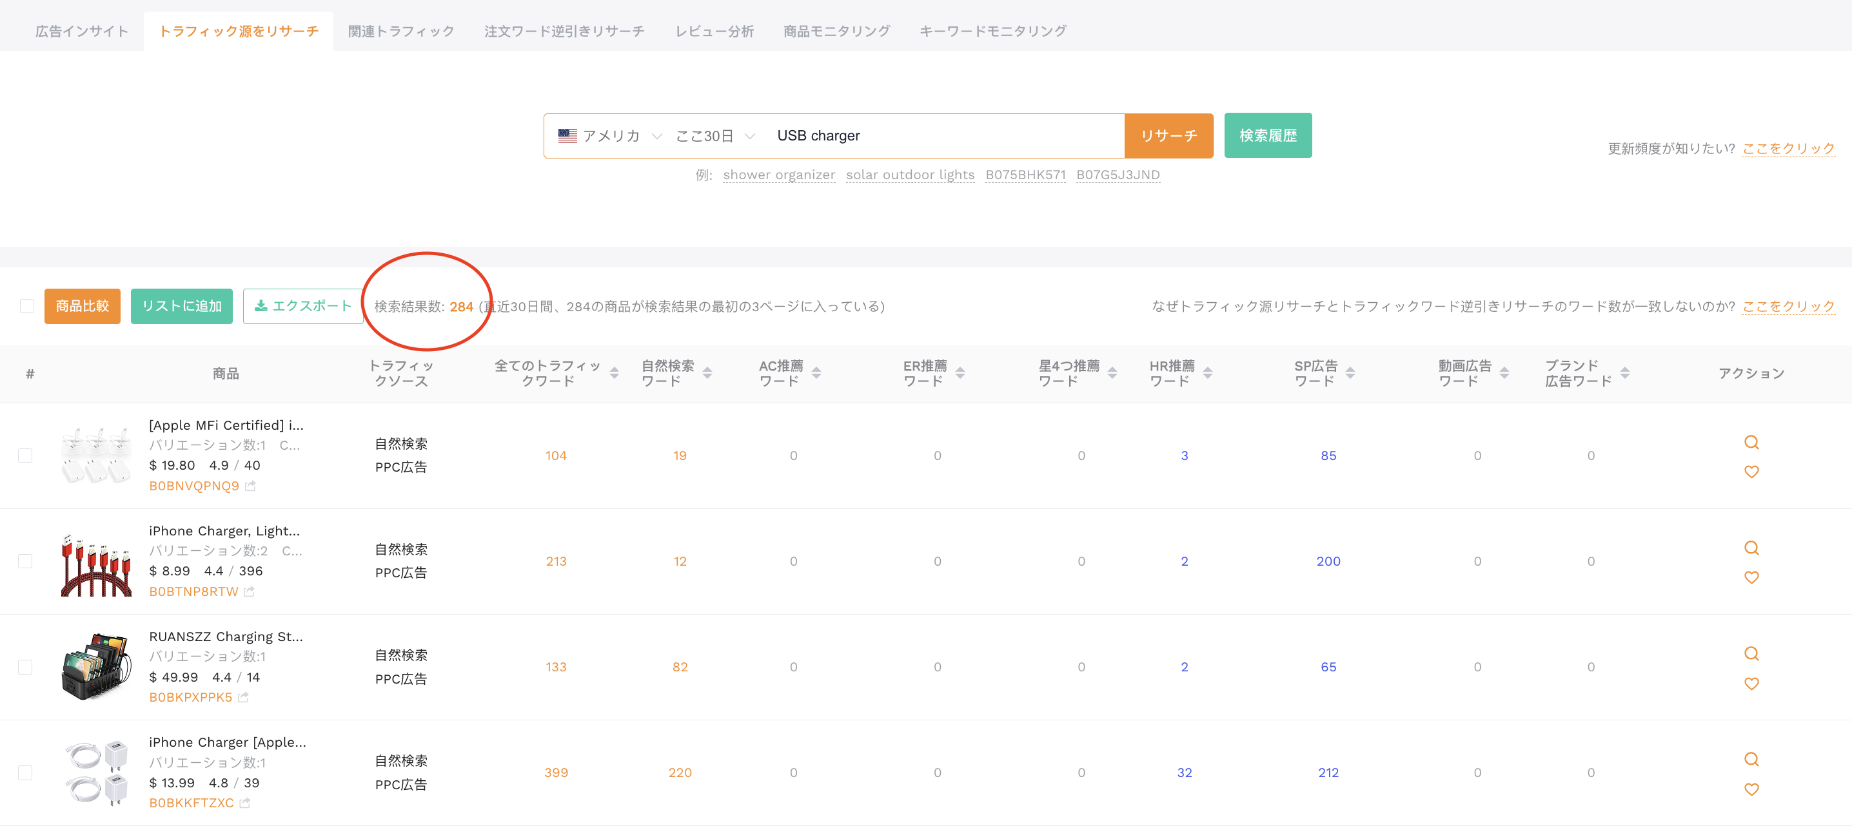Viewport: 1852px width, 835px height.
Task: Check the iPhone Charger, Light... product row
Action: tap(25, 561)
